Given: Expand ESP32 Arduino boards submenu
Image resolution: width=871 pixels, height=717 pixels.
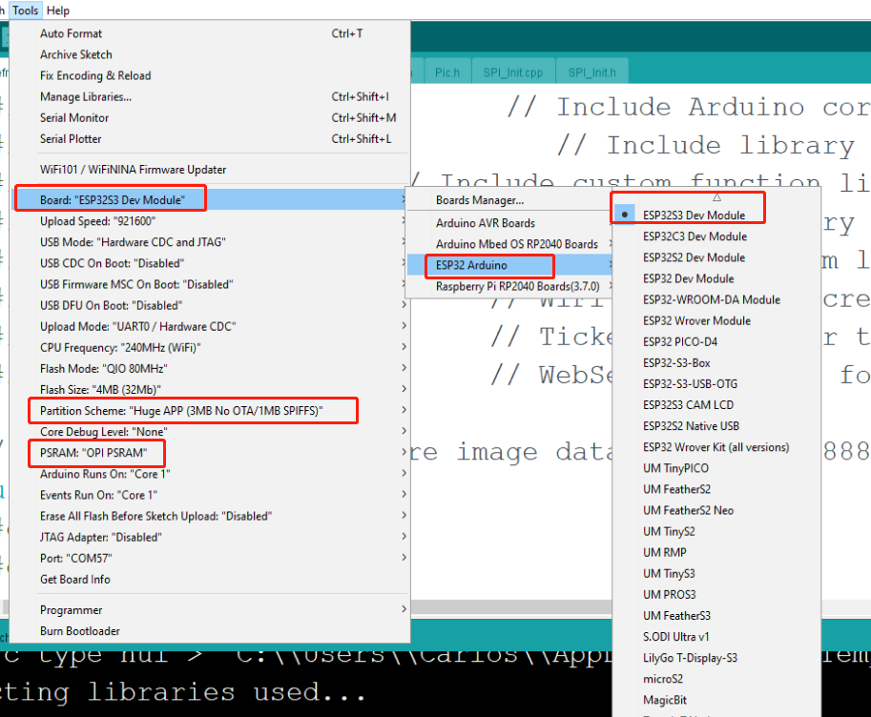Looking at the screenshot, I should click(x=509, y=265).
